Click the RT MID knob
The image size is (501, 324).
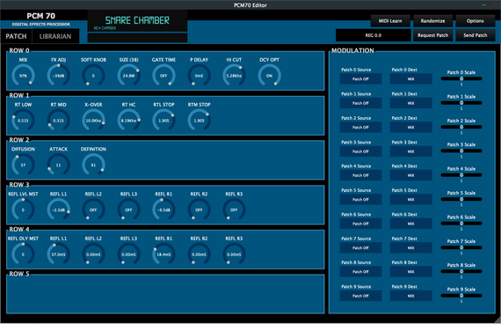58,121
